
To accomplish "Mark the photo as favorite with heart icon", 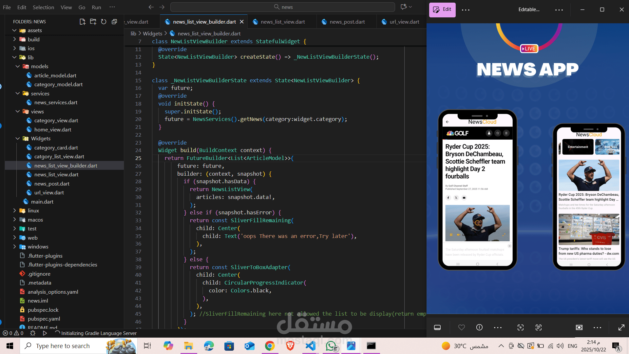I will [462, 327].
